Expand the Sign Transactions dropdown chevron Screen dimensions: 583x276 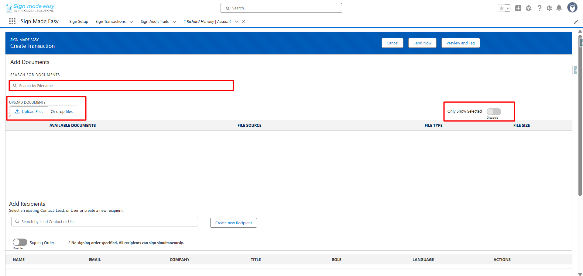pyautogui.click(x=131, y=22)
